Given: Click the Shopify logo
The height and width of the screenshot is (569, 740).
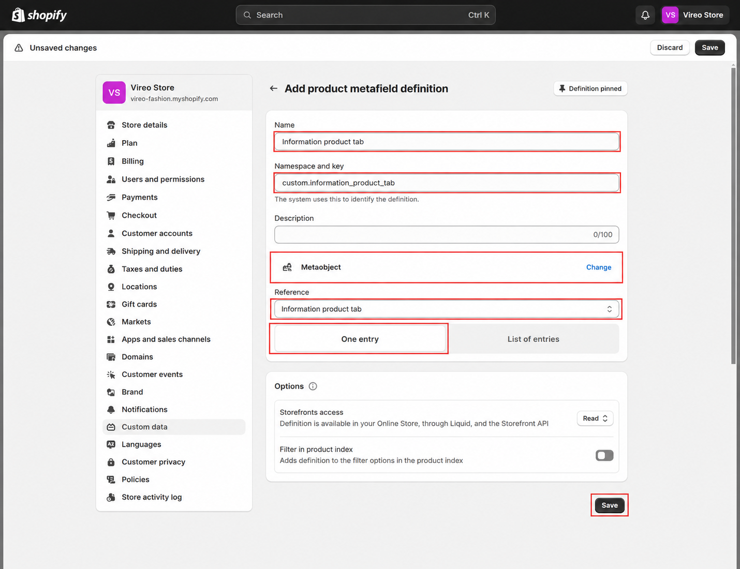Looking at the screenshot, I should pos(39,15).
